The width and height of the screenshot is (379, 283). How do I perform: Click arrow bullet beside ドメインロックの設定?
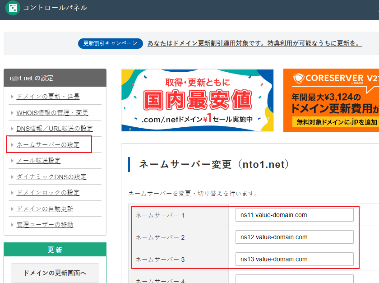pyautogui.click(x=12, y=193)
